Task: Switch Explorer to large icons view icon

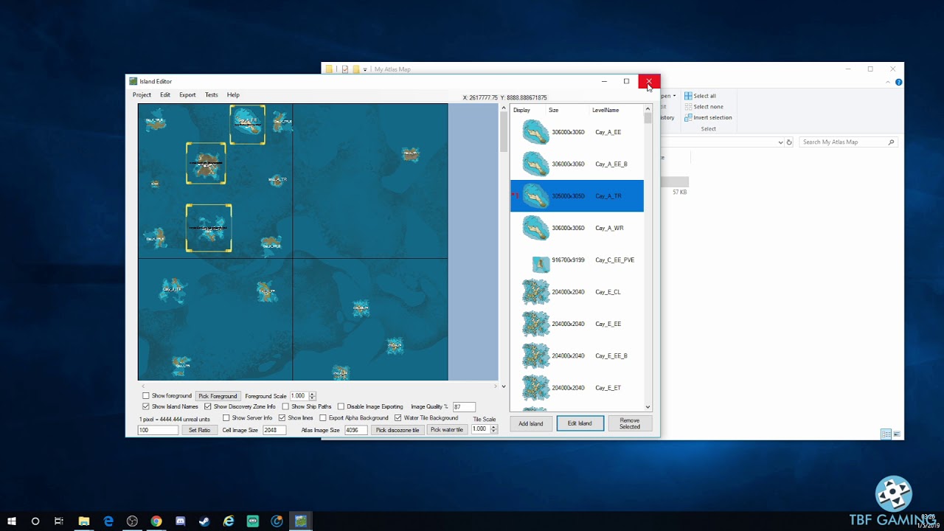Action: [x=898, y=434]
